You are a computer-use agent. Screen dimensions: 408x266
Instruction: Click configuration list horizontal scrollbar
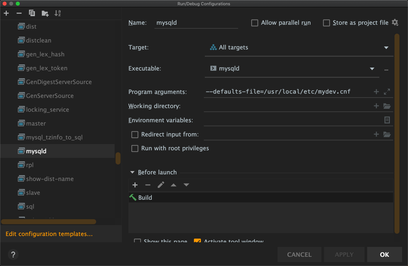49,222
